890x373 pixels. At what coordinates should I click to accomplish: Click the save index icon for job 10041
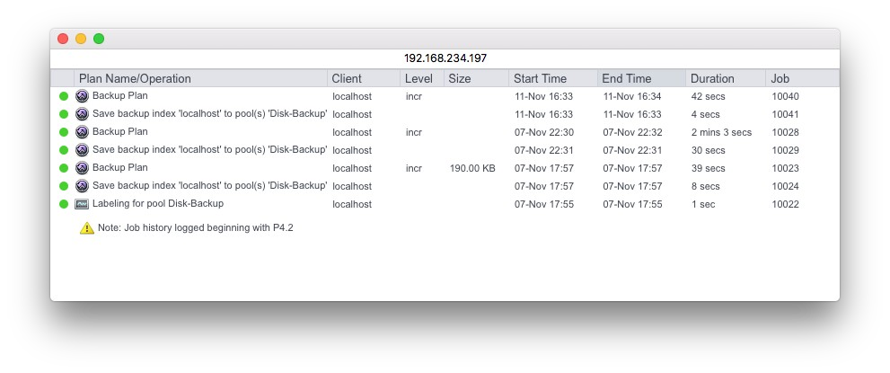point(82,114)
